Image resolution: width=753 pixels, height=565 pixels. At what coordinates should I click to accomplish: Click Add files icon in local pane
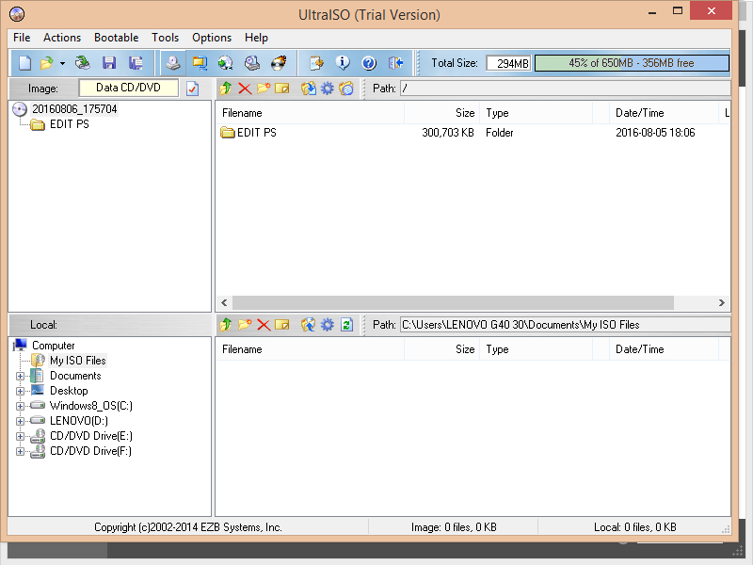309,325
